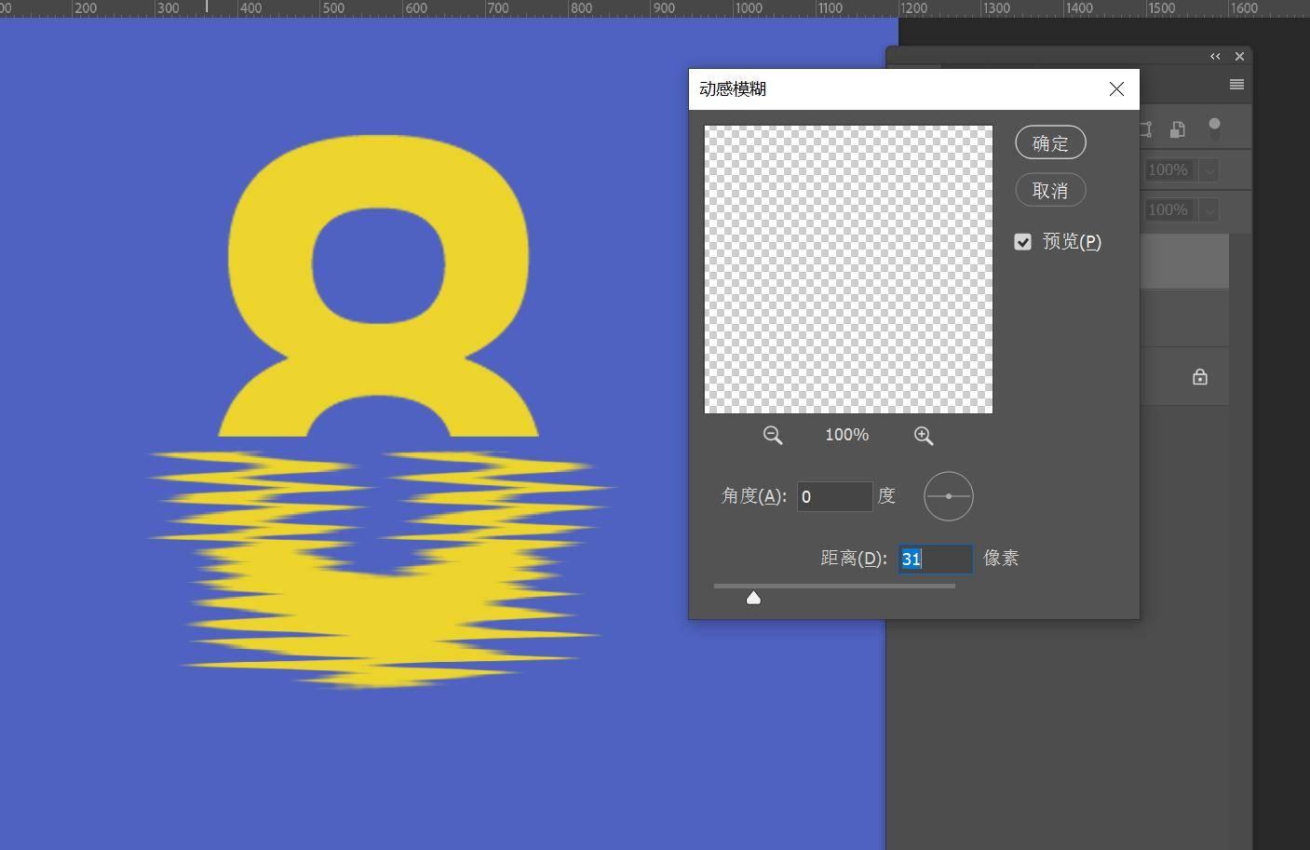The image size is (1310, 850).
Task: Click the smart object filter icon
Action: [1178, 129]
